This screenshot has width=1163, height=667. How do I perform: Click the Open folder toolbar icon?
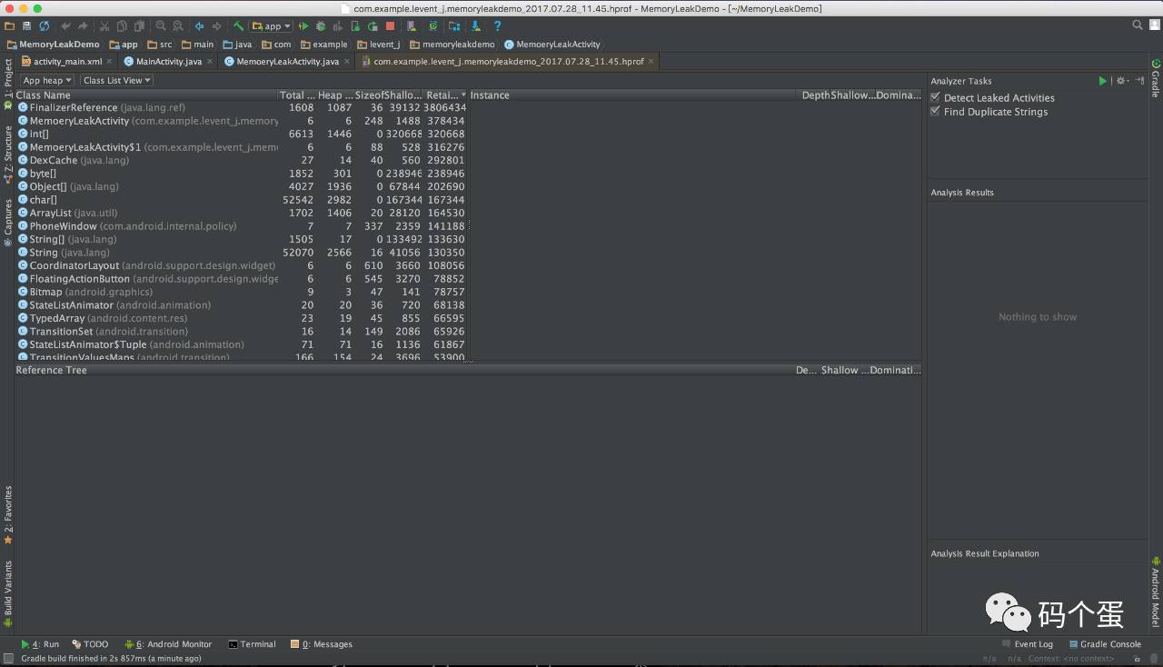point(9,26)
